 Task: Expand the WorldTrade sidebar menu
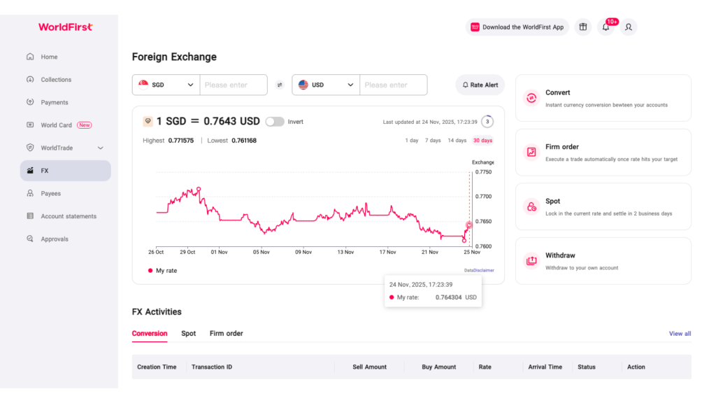100,148
